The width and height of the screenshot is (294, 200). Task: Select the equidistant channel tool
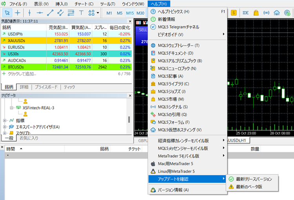click(60, 13)
